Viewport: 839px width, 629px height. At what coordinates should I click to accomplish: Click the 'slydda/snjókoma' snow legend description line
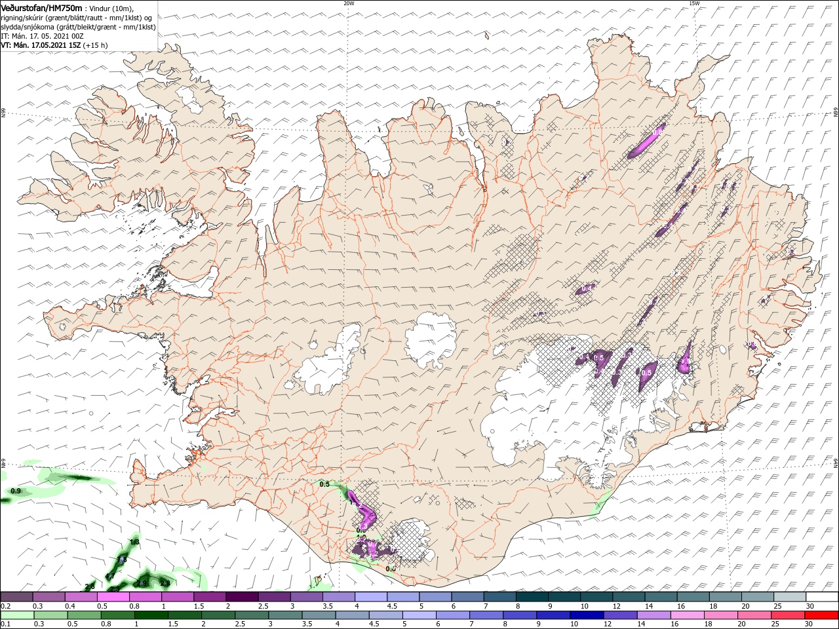[78, 27]
